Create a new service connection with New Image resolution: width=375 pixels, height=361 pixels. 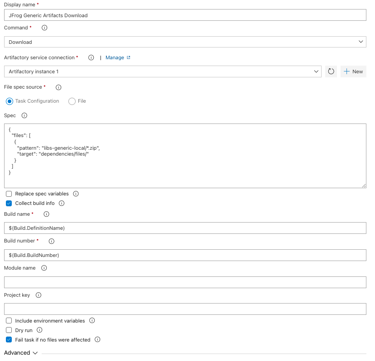pyautogui.click(x=353, y=71)
